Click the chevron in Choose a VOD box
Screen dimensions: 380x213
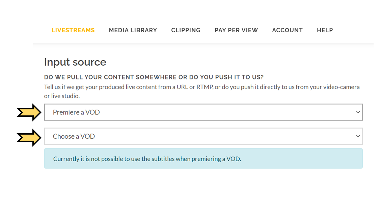point(358,136)
